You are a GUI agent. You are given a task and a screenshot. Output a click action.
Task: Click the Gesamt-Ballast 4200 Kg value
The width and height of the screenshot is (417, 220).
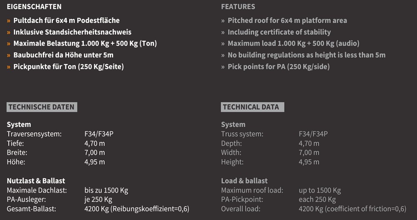(x=137, y=209)
